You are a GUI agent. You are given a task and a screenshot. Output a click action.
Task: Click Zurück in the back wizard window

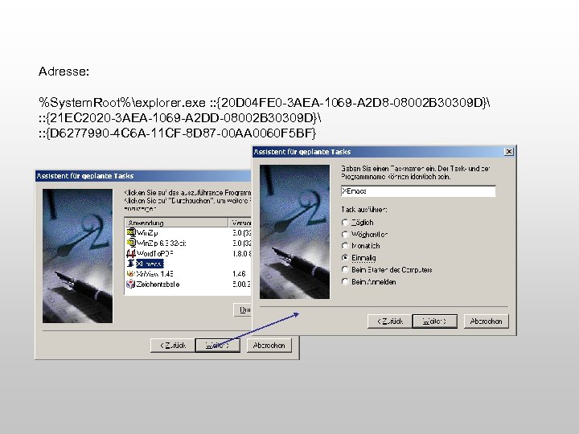tap(172, 346)
